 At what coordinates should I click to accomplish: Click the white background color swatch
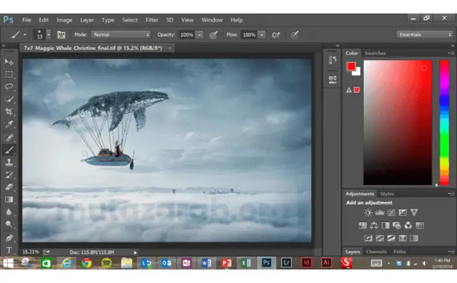coord(358,73)
